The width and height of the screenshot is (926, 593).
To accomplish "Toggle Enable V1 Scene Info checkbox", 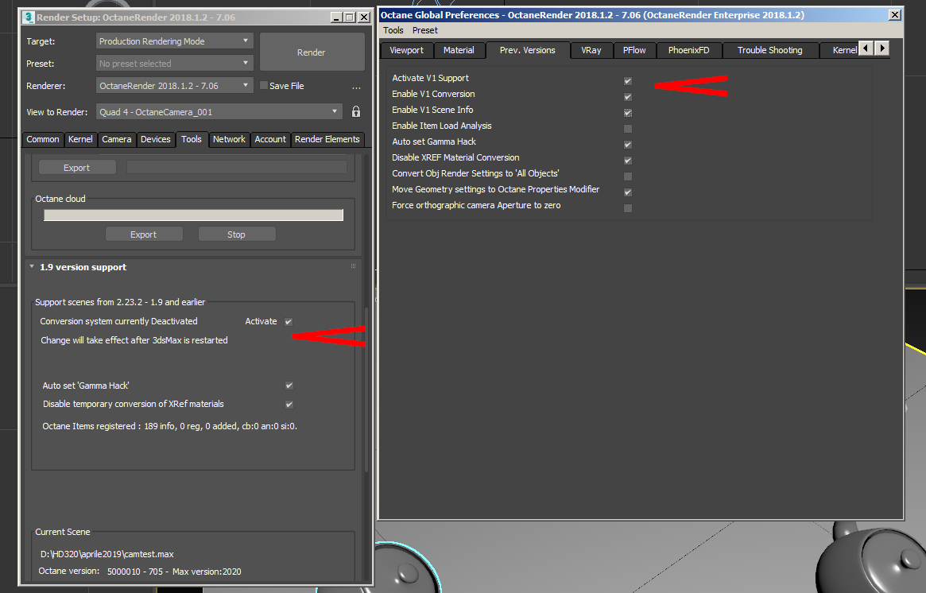I will pos(628,113).
